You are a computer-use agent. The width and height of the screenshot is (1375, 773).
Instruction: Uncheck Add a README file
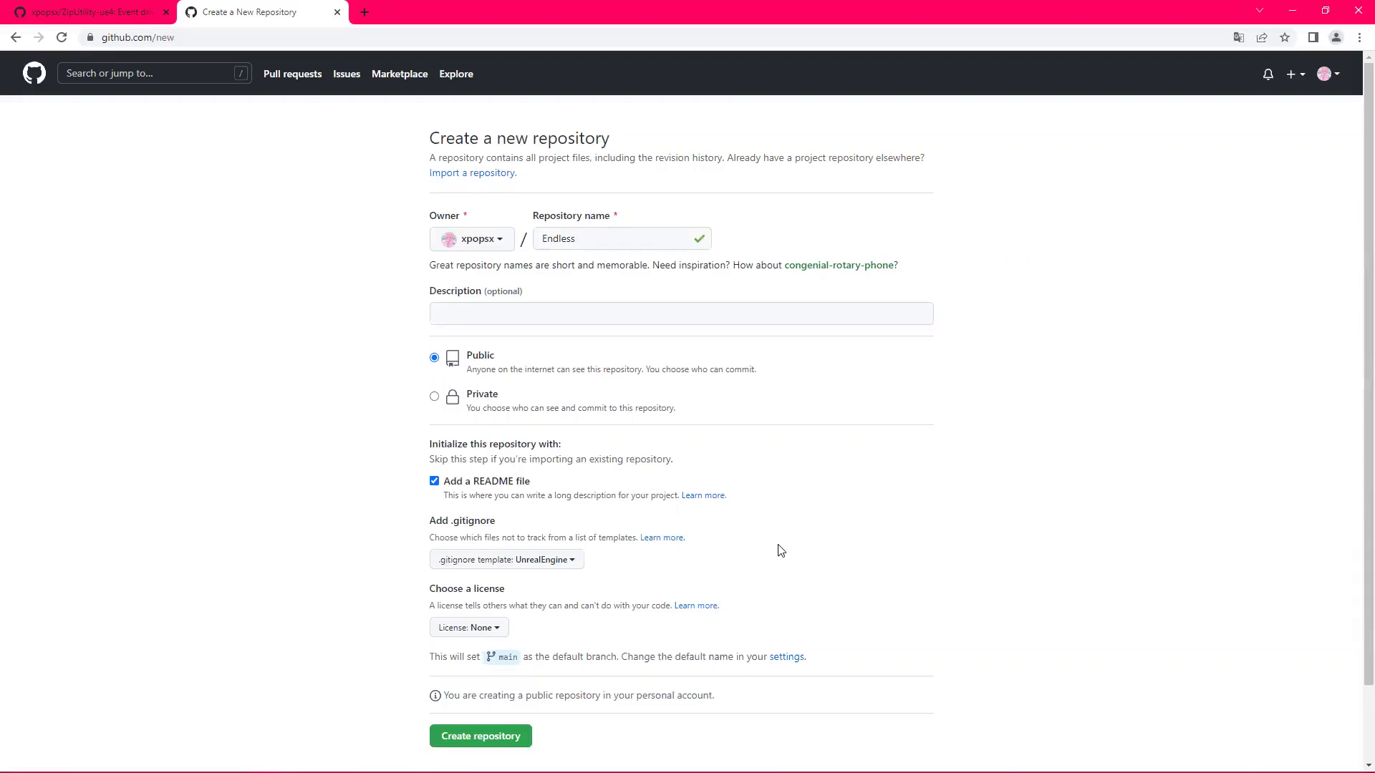point(434,481)
